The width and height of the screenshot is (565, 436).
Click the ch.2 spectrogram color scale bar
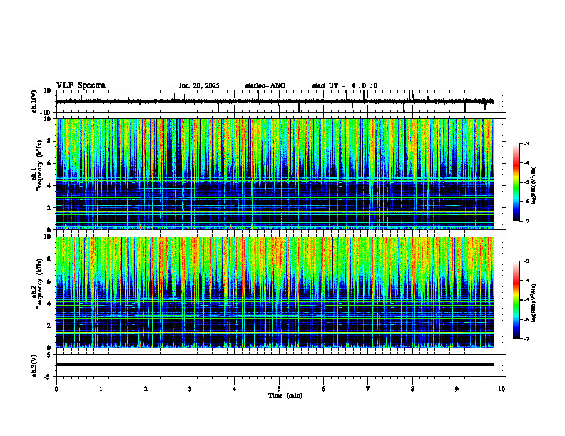(x=516, y=300)
